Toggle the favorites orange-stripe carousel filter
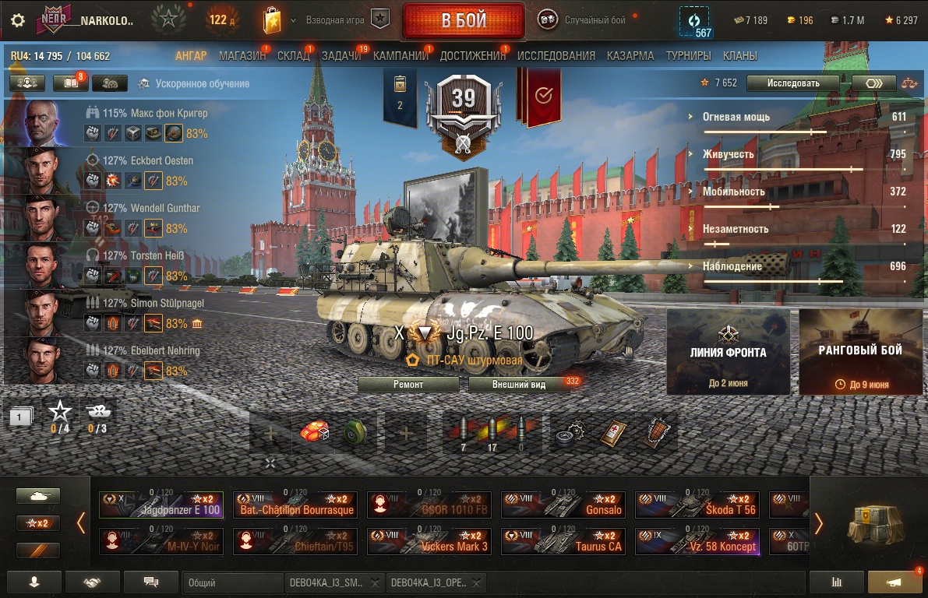 point(38,550)
